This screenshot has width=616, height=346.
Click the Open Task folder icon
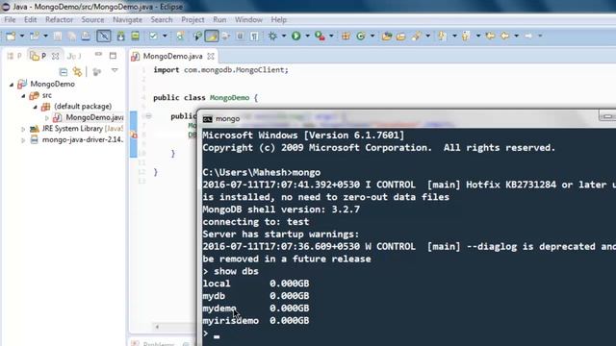[x=400, y=37]
